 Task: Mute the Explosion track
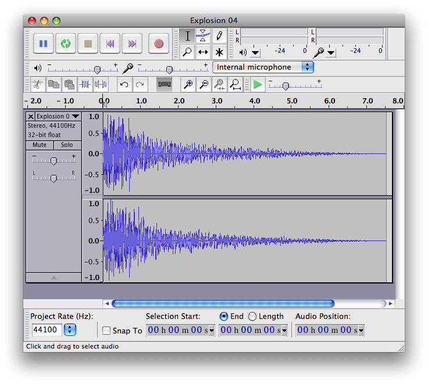[x=40, y=145]
